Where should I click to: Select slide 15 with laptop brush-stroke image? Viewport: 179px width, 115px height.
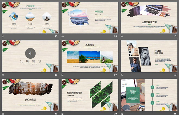149,17
